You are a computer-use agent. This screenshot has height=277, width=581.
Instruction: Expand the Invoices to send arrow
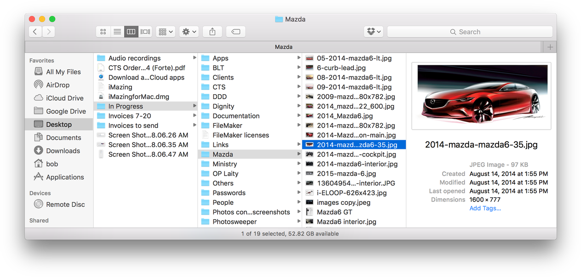click(195, 125)
